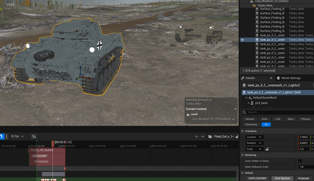Toggle visibility eye of selected tank actor
This screenshot has height=181, width=314.
click(x=243, y=39)
